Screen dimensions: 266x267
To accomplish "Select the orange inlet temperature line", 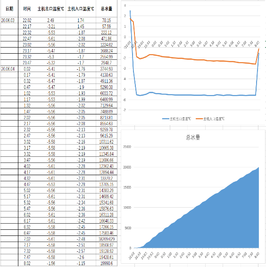I will (196, 59).
